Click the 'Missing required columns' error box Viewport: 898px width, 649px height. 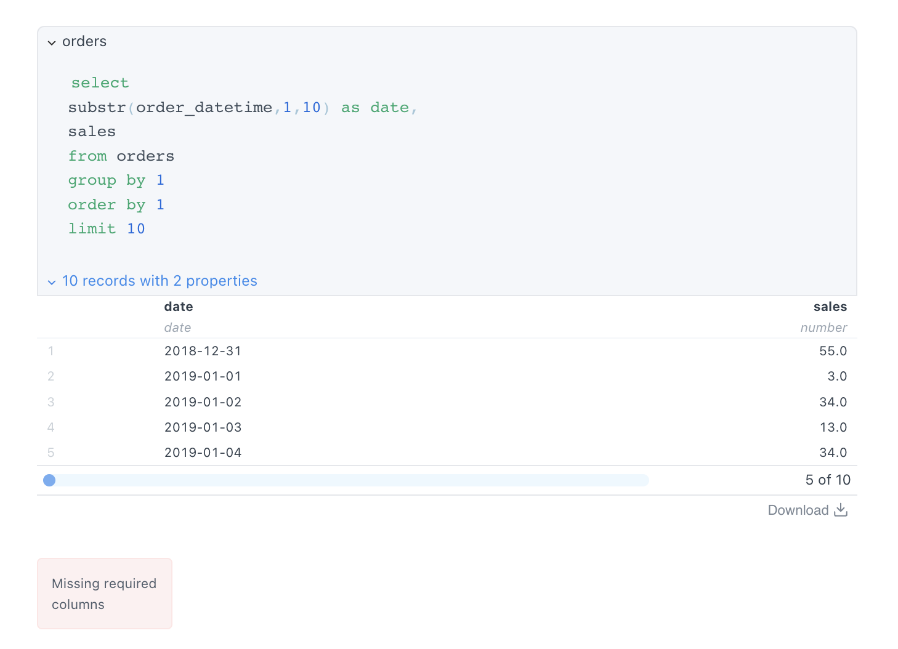coord(105,594)
